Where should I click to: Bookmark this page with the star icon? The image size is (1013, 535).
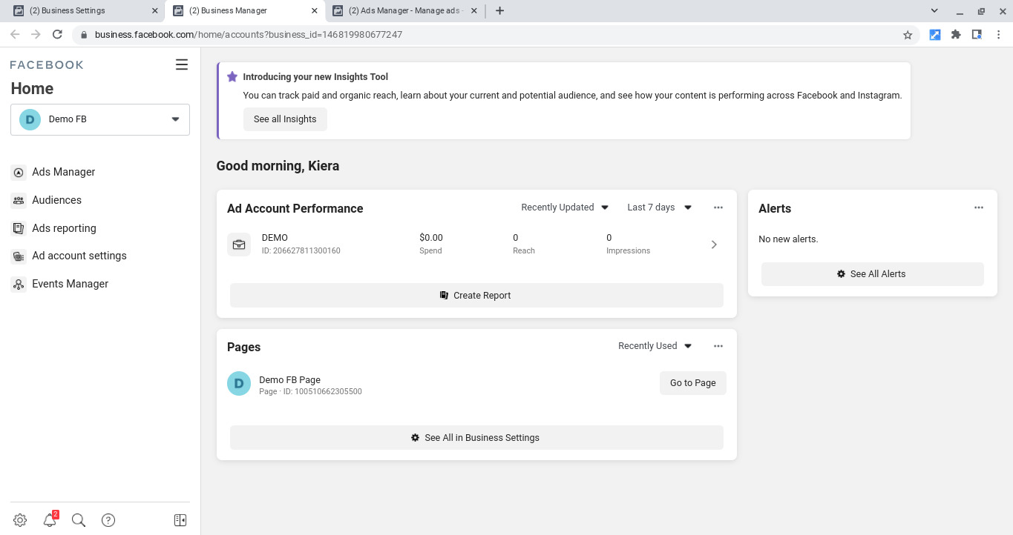(x=908, y=35)
